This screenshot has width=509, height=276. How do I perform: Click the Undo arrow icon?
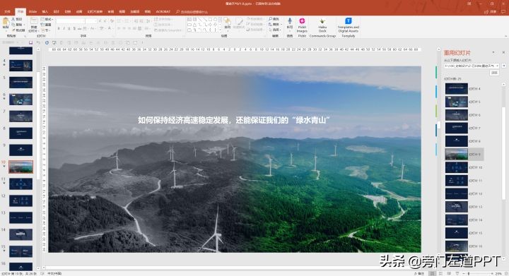[38, 42]
